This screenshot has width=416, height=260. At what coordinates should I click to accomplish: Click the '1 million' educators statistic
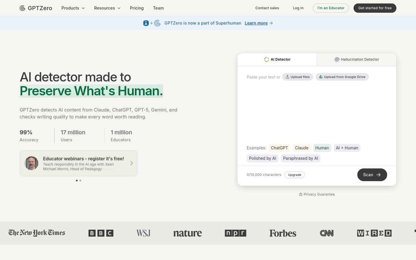coord(121,132)
